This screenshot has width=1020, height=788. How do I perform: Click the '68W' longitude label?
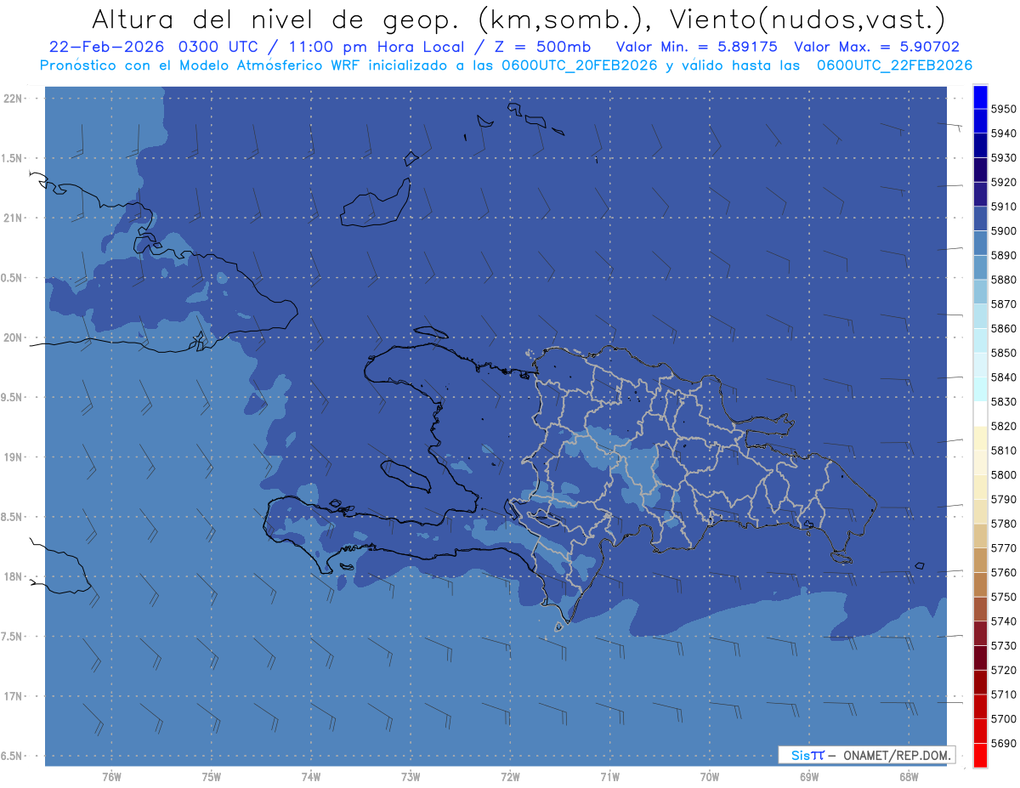[x=908, y=777]
